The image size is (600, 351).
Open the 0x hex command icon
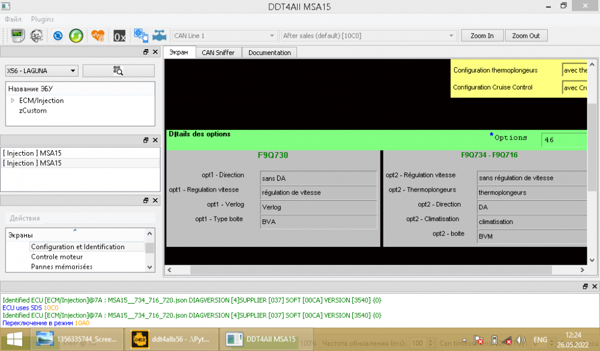pos(119,37)
